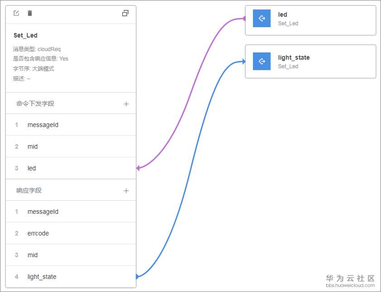Select messageId in response fields list
Image resolution: width=381 pixels, height=292 pixels.
pyautogui.click(x=43, y=212)
